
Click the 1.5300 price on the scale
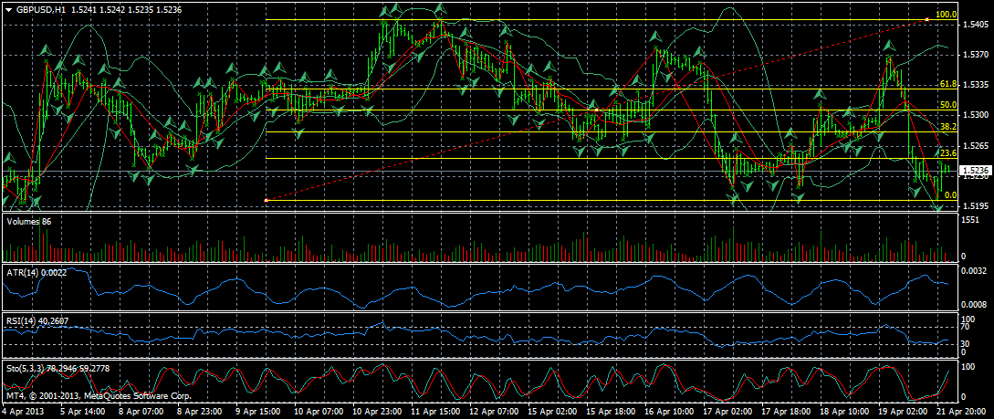pos(976,116)
